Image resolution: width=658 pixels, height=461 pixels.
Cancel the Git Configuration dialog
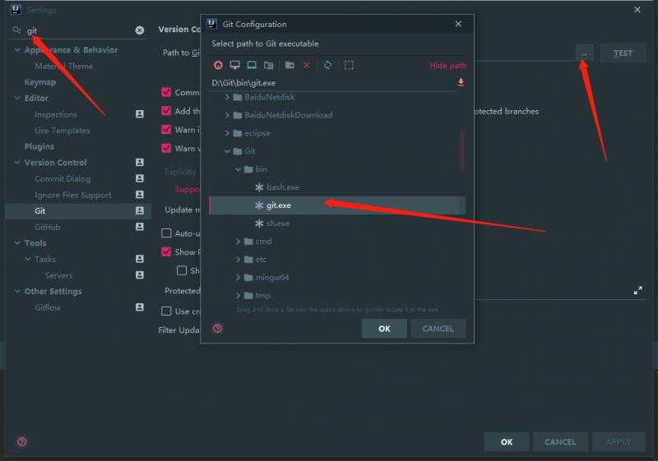point(438,329)
